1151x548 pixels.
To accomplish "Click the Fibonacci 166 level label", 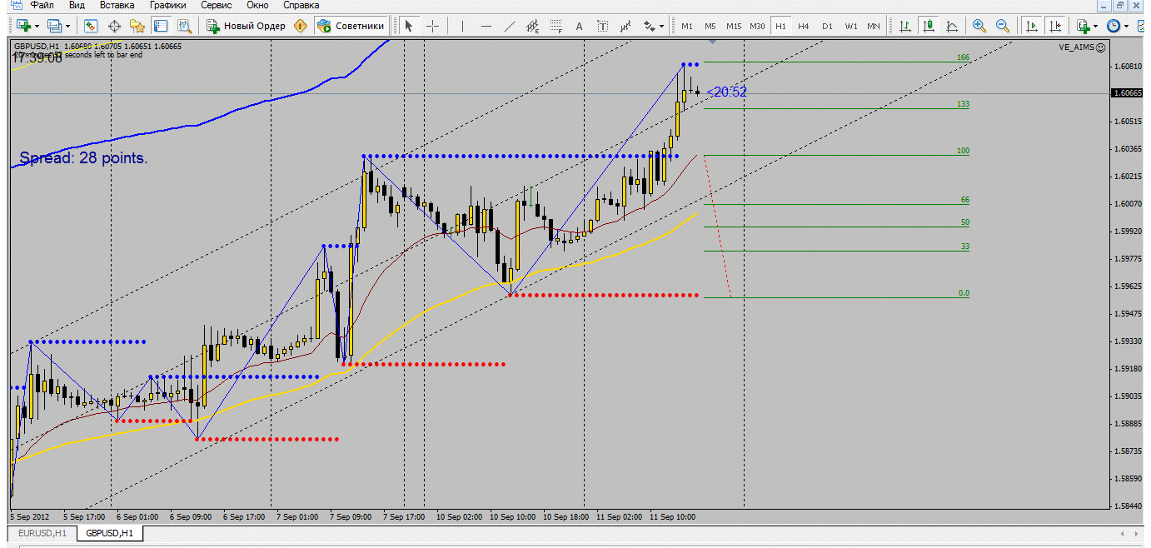I will 963,57.
